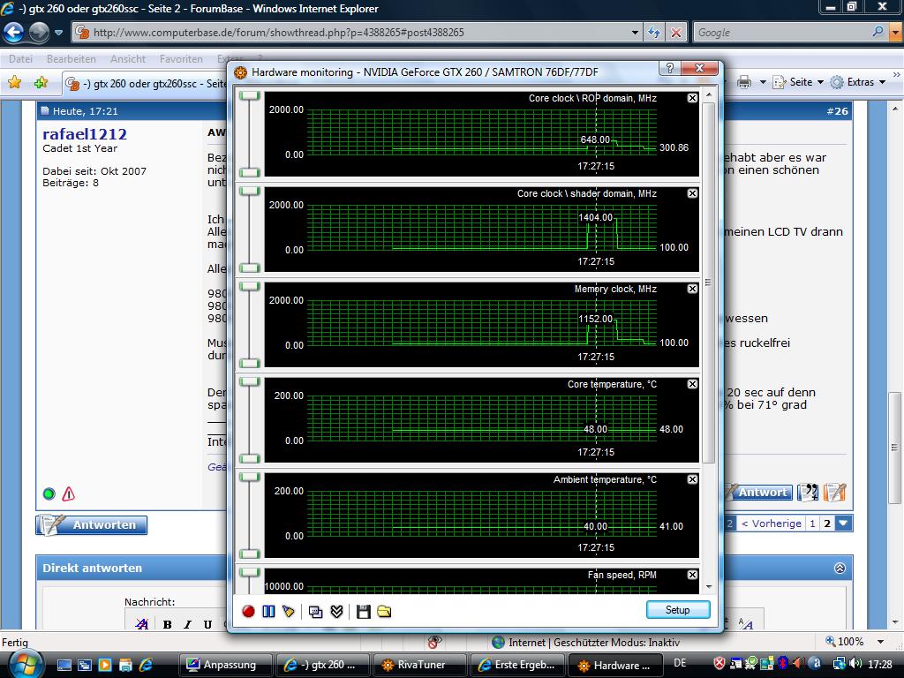This screenshot has width=904, height=678.
Task: Click the graph window capture icon
Action: point(315,612)
